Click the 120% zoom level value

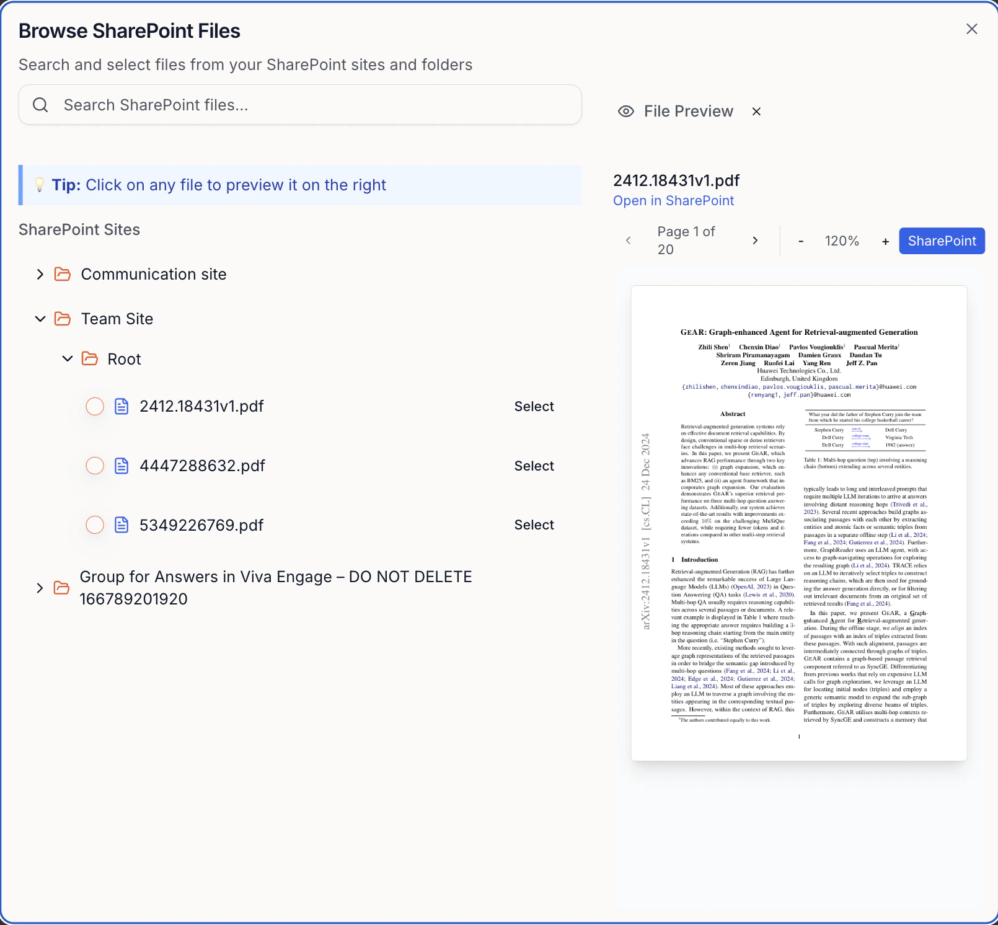(x=842, y=241)
